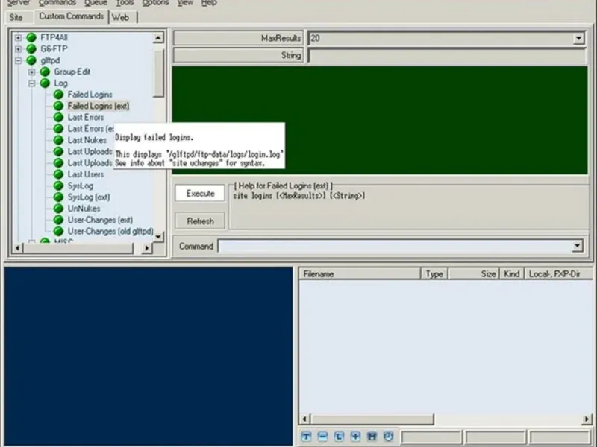Open the Tools menu
597x447 pixels.
click(x=125, y=3)
